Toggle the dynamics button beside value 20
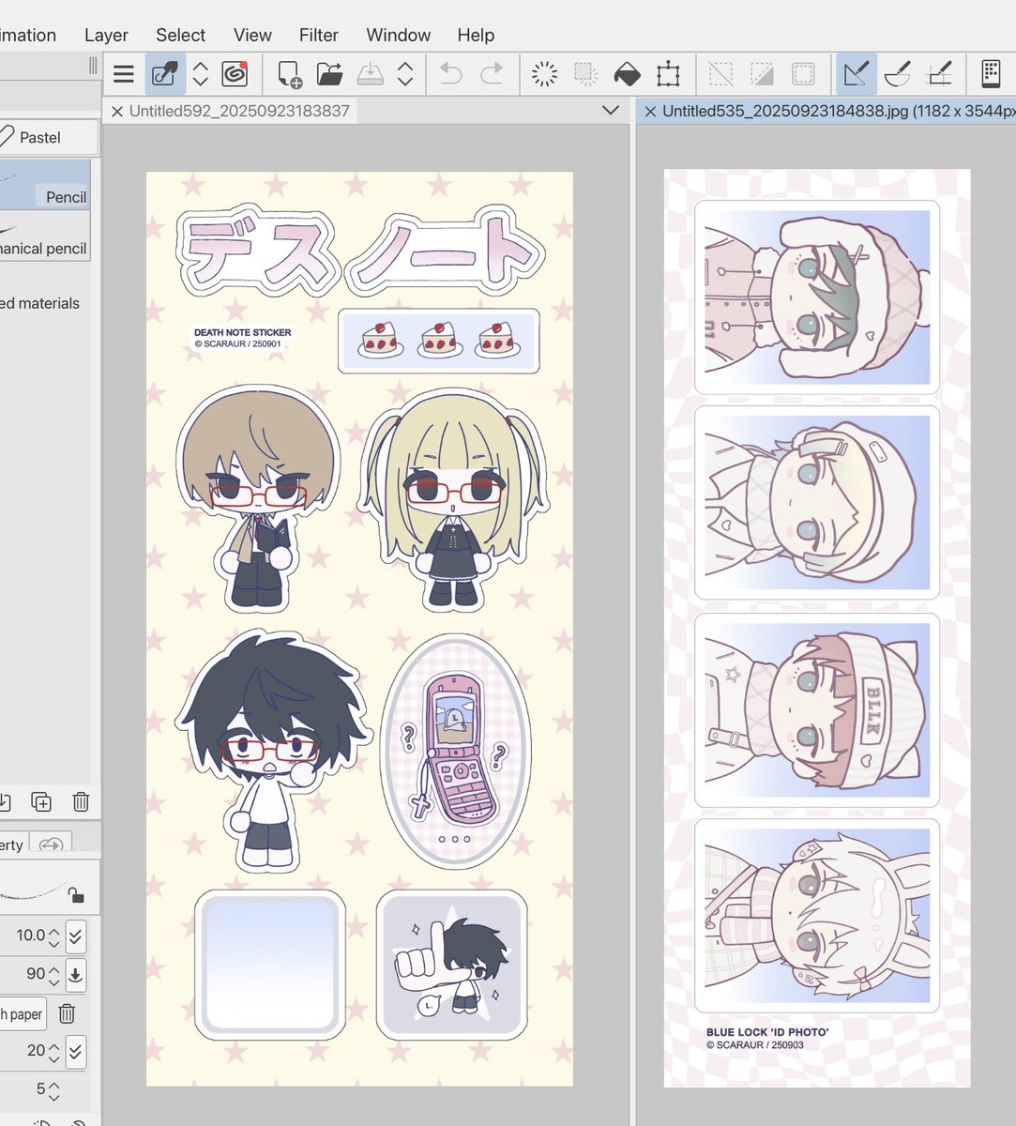The height and width of the screenshot is (1126, 1016). (76, 1051)
